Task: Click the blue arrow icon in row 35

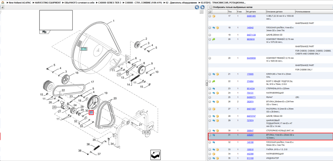Action: point(214,158)
